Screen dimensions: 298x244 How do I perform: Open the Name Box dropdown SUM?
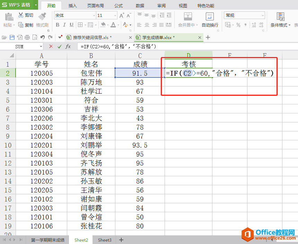[x=41, y=46]
